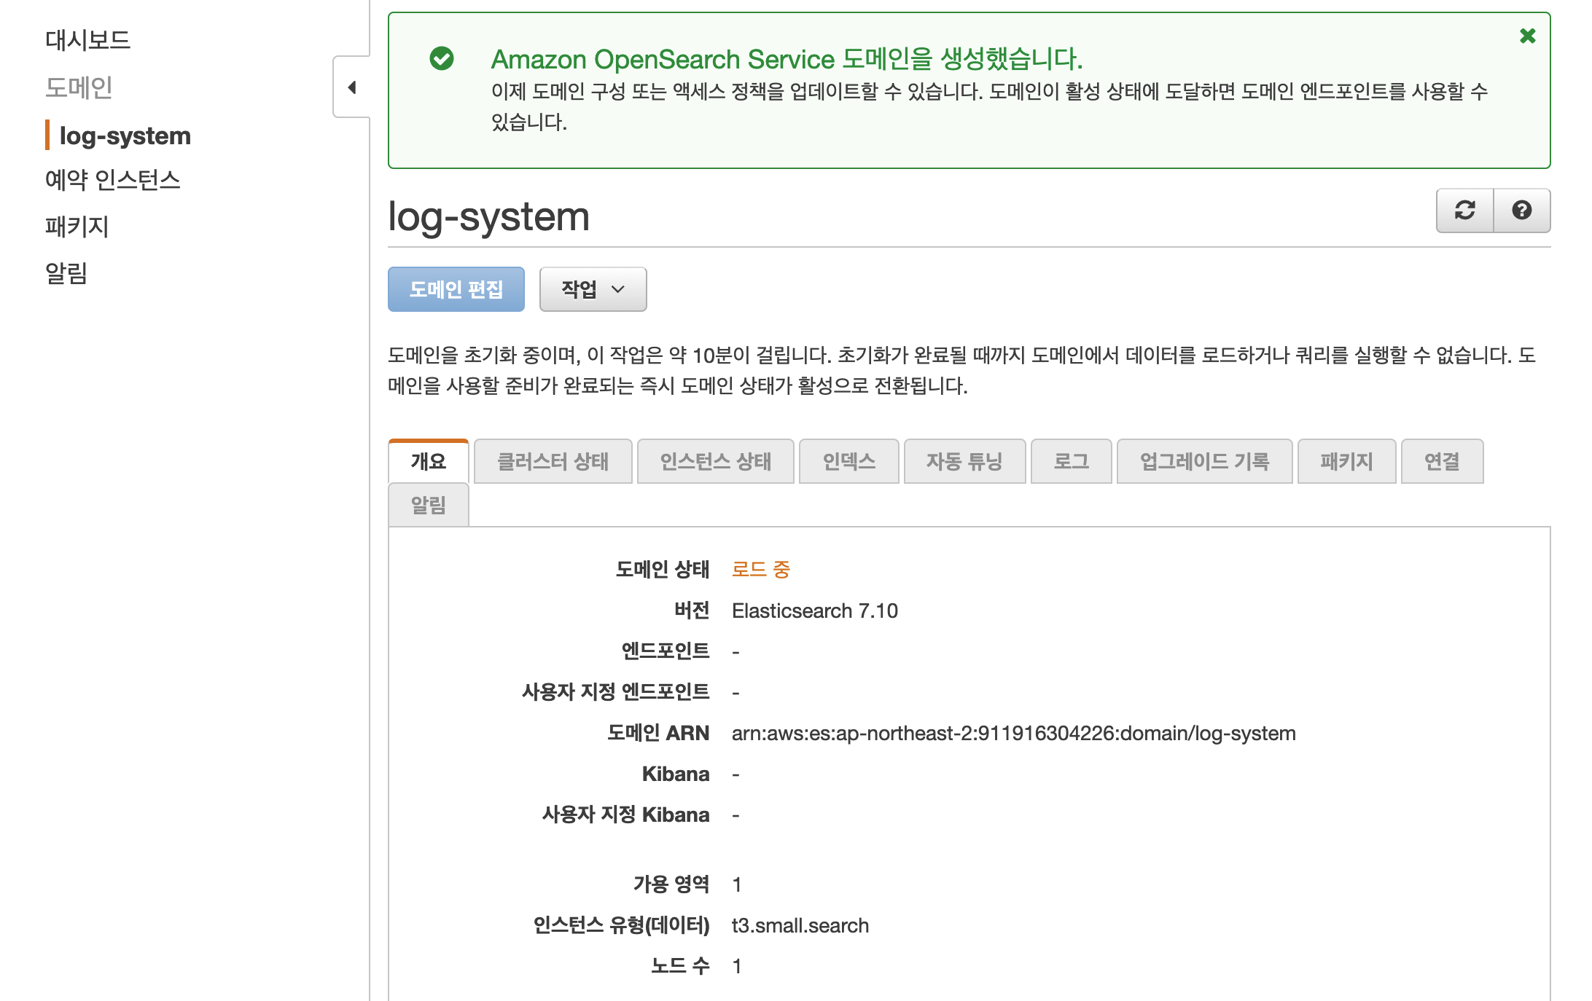Viewport: 1592px width, 1001px height.
Task: Open the 인스턴스 상태 tab
Action: click(x=715, y=461)
